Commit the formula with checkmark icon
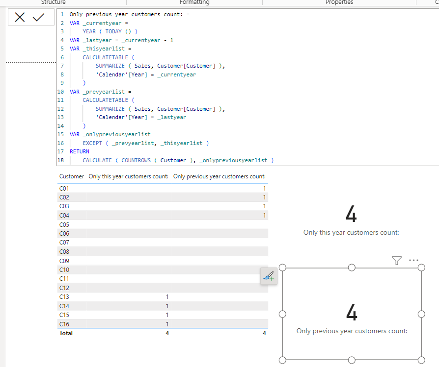This screenshot has width=439, height=367. (x=38, y=17)
